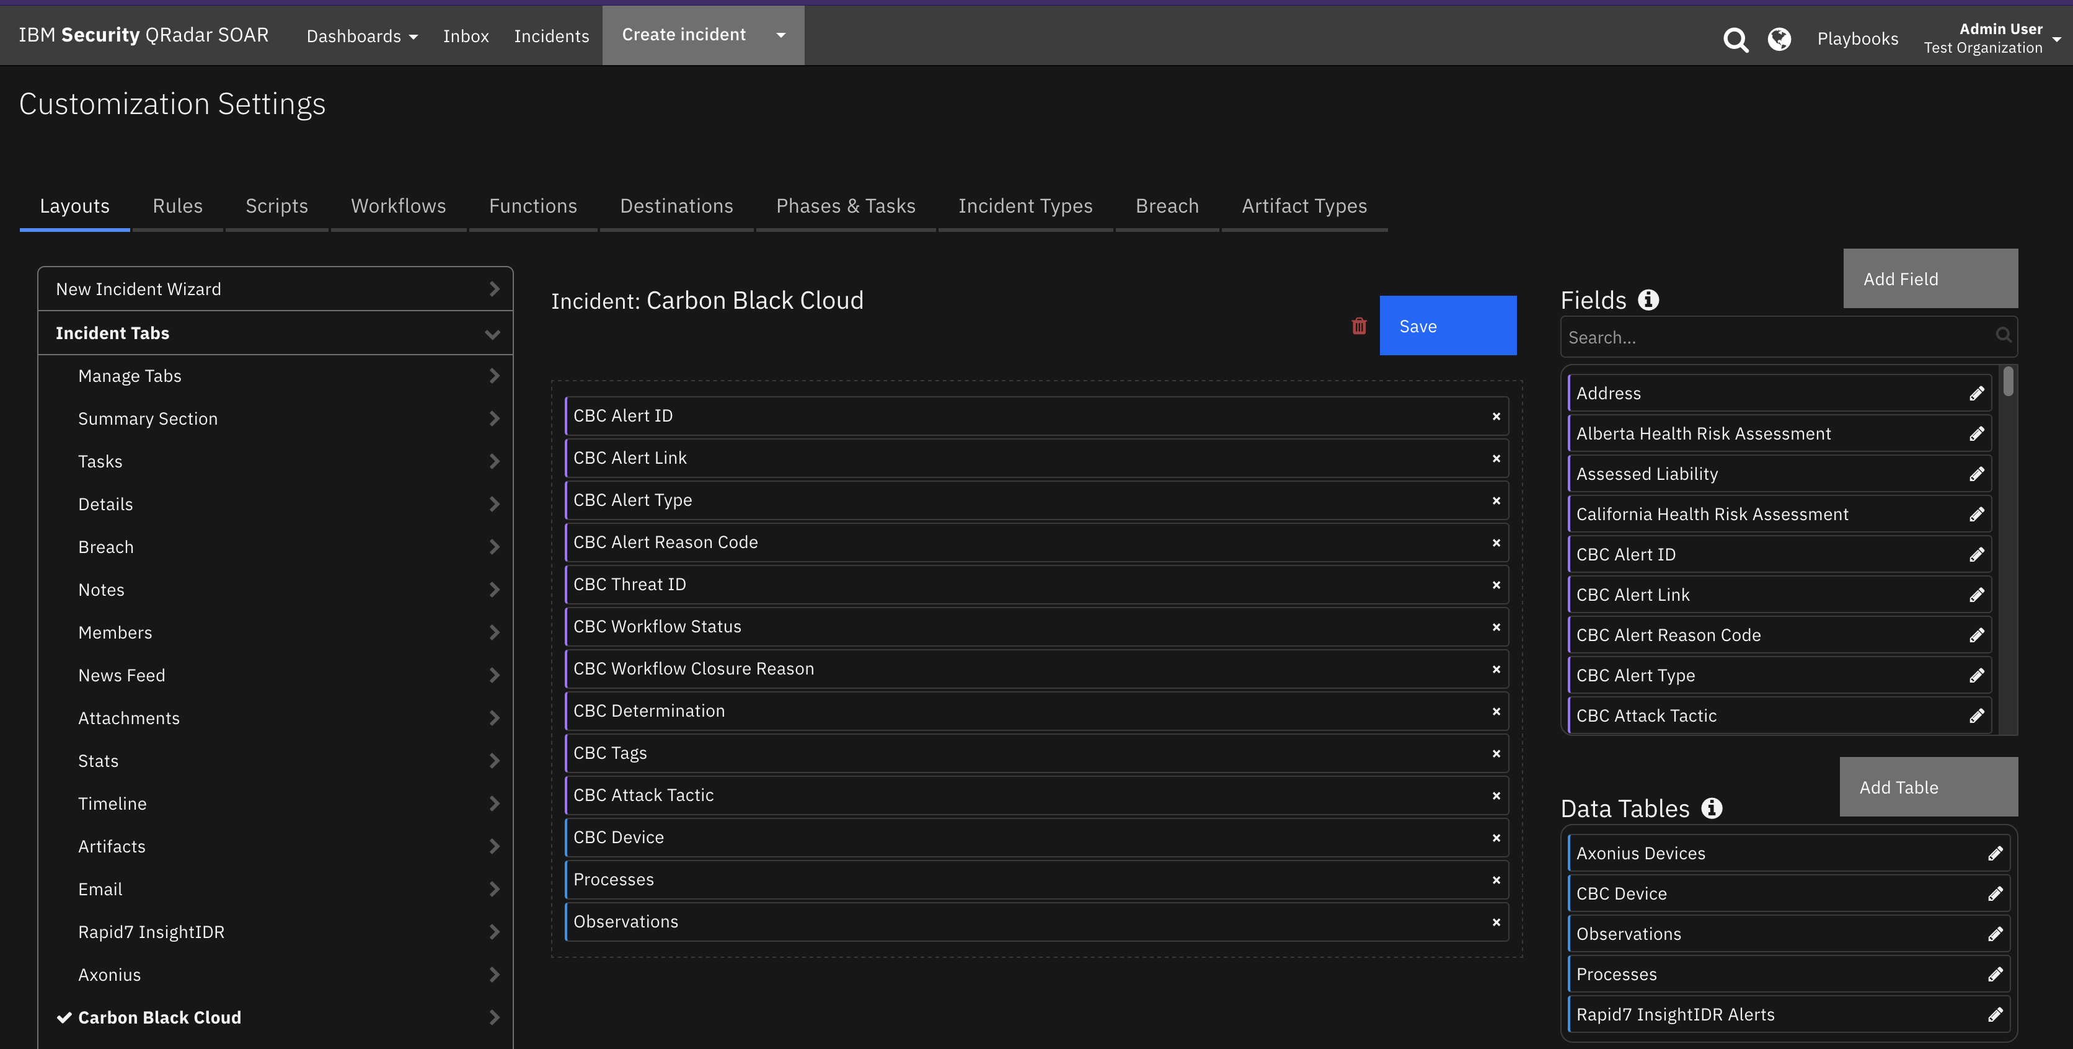Edit CBC Alert Link field pencil
This screenshot has height=1049, width=2073.
pyautogui.click(x=1976, y=595)
